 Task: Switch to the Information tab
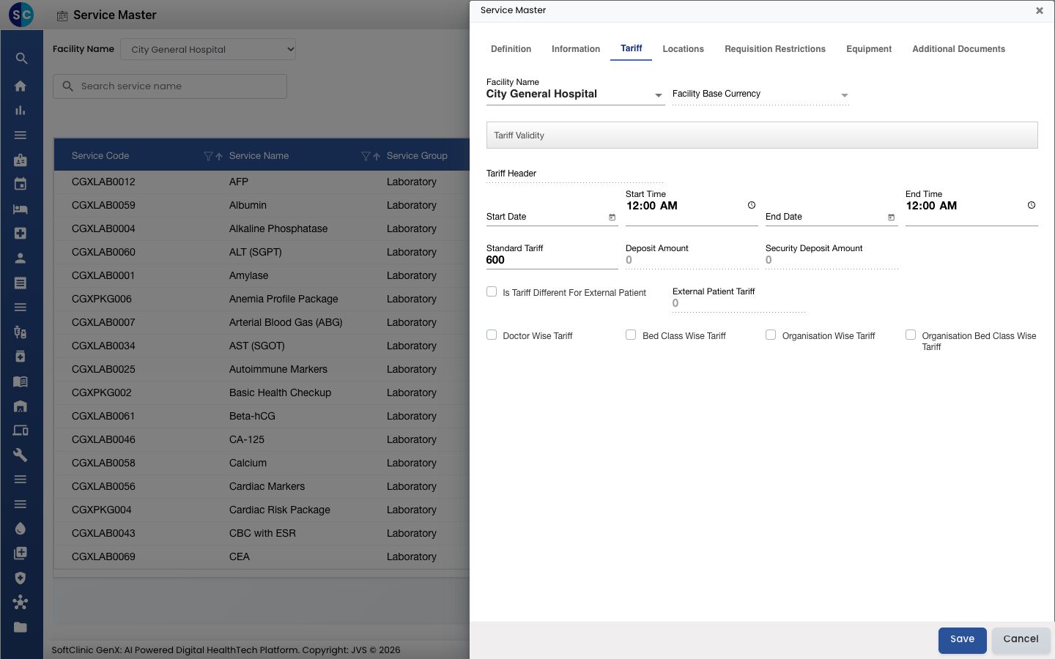[x=576, y=49]
